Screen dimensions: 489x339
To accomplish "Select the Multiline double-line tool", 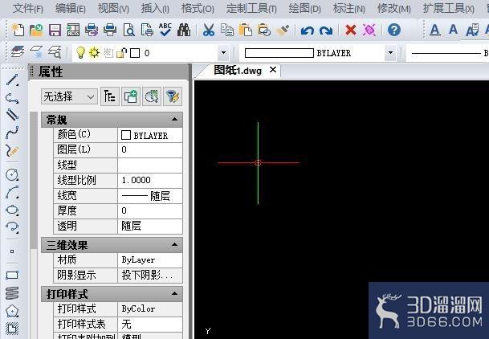I will (x=12, y=114).
